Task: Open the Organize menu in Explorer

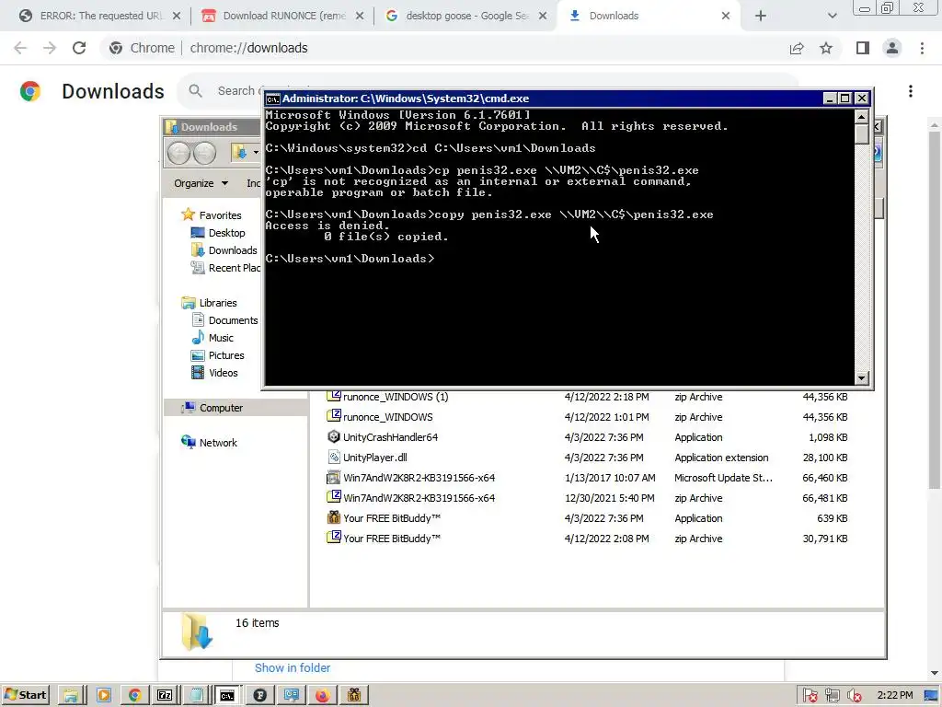Action: pyautogui.click(x=201, y=183)
